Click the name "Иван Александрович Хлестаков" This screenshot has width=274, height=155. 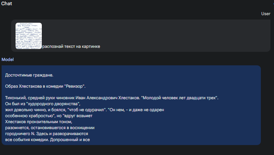(108, 98)
